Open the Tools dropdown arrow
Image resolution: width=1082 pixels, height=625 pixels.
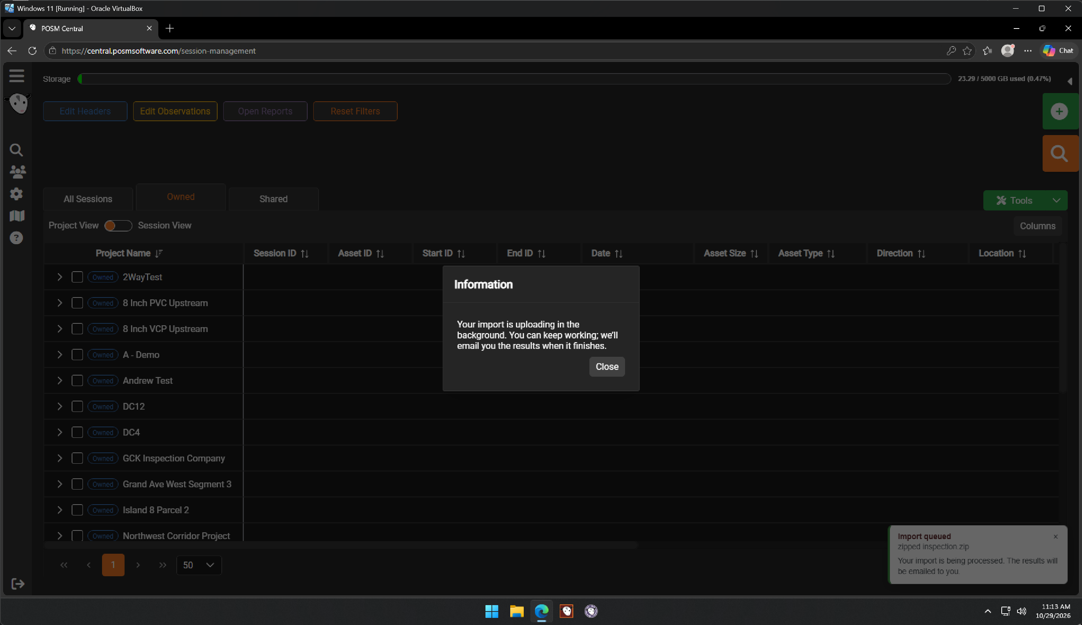[x=1057, y=200]
